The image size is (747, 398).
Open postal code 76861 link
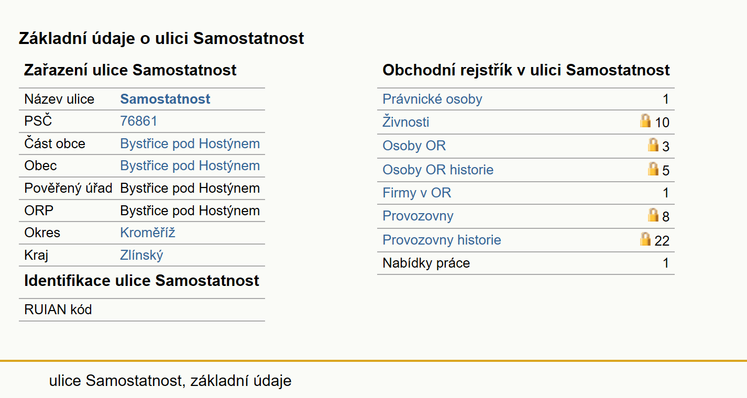click(x=138, y=121)
